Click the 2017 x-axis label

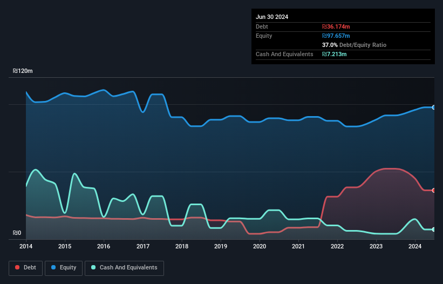[143, 246]
